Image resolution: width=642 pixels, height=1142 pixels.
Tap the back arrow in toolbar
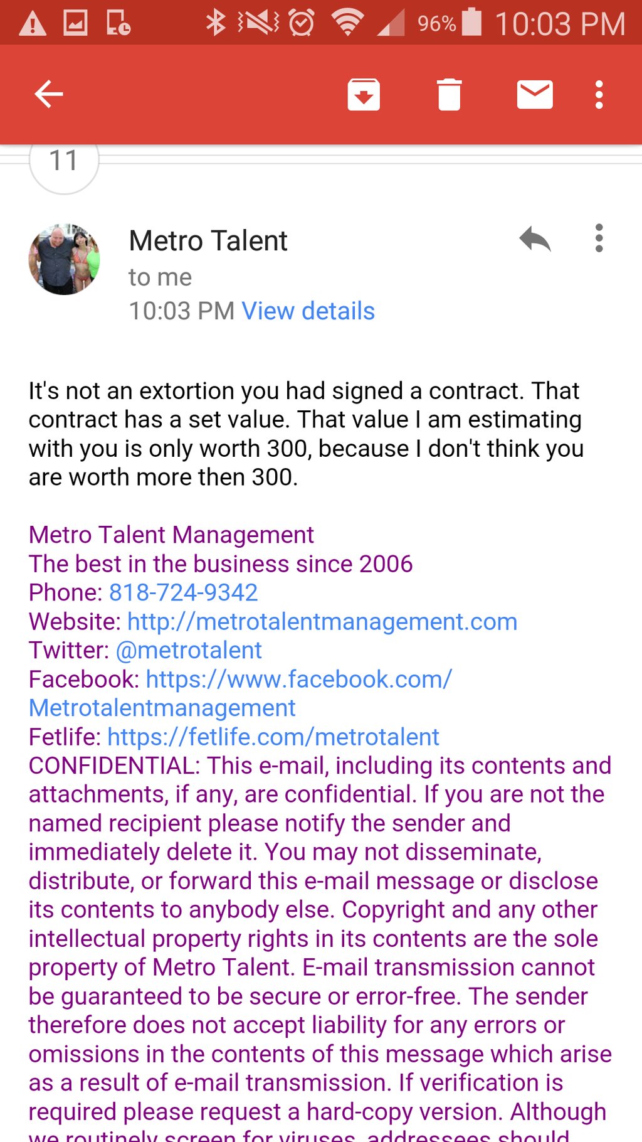click(x=49, y=95)
